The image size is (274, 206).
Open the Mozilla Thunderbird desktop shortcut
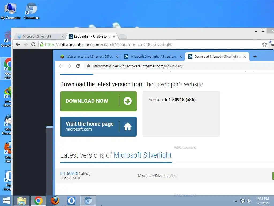tap(7, 124)
